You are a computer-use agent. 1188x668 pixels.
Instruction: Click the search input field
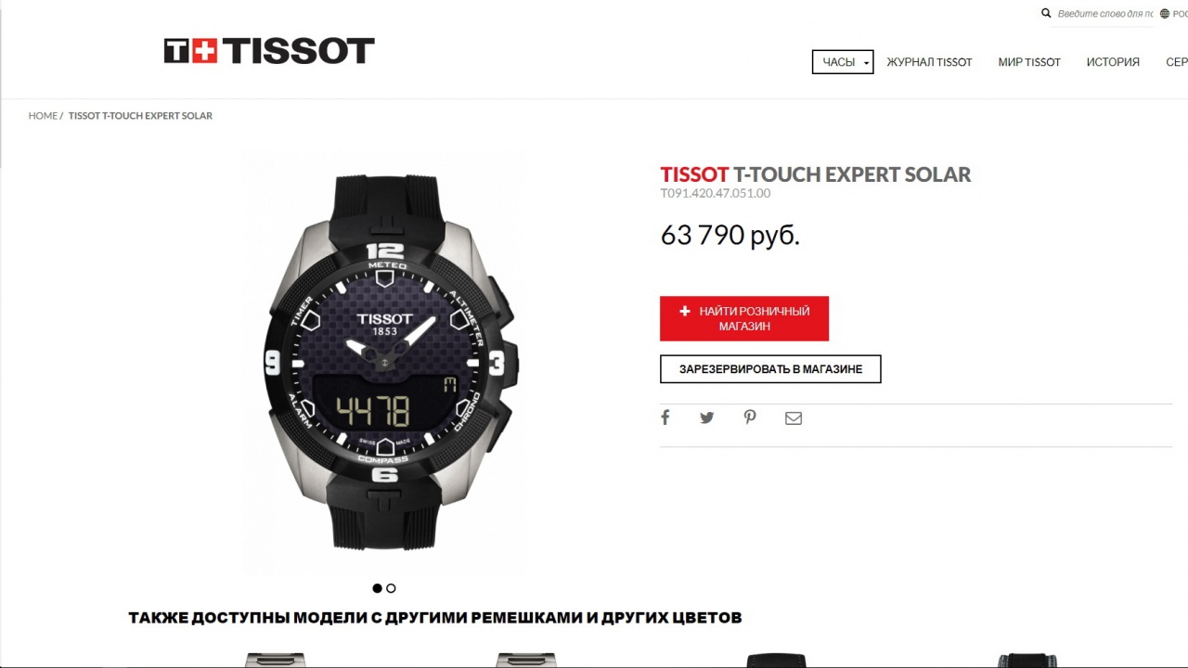pos(1104,14)
